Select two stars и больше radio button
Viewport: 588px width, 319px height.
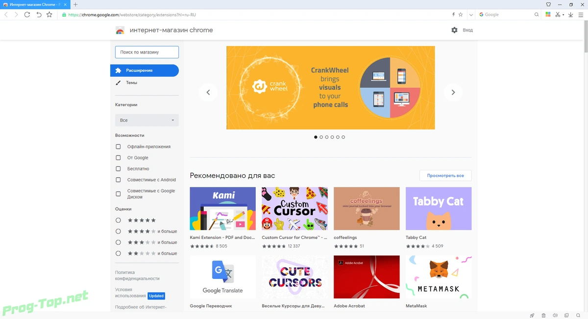coord(118,254)
